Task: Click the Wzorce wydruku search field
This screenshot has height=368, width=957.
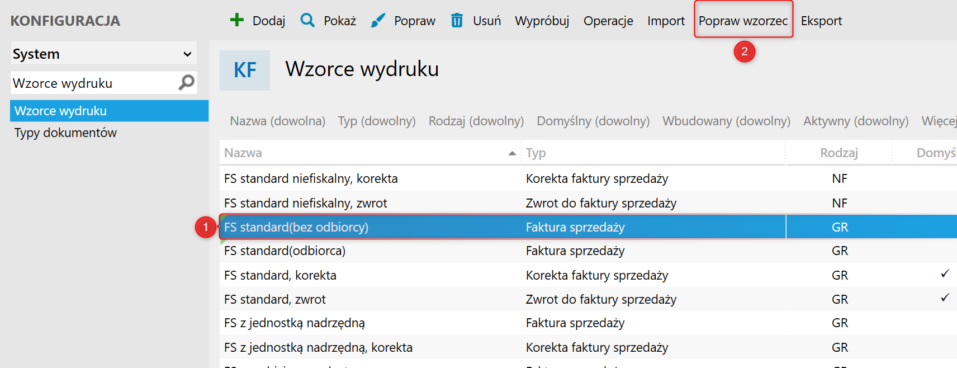Action: [92, 83]
